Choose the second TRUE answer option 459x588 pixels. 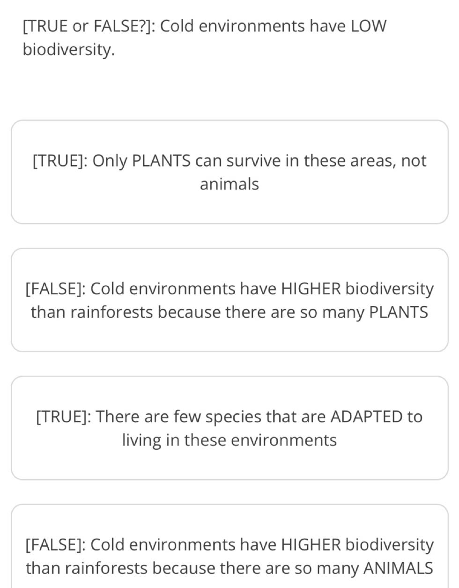pyautogui.click(x=229, y=428)
